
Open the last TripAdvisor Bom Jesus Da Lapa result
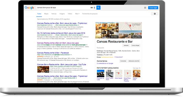62,76
